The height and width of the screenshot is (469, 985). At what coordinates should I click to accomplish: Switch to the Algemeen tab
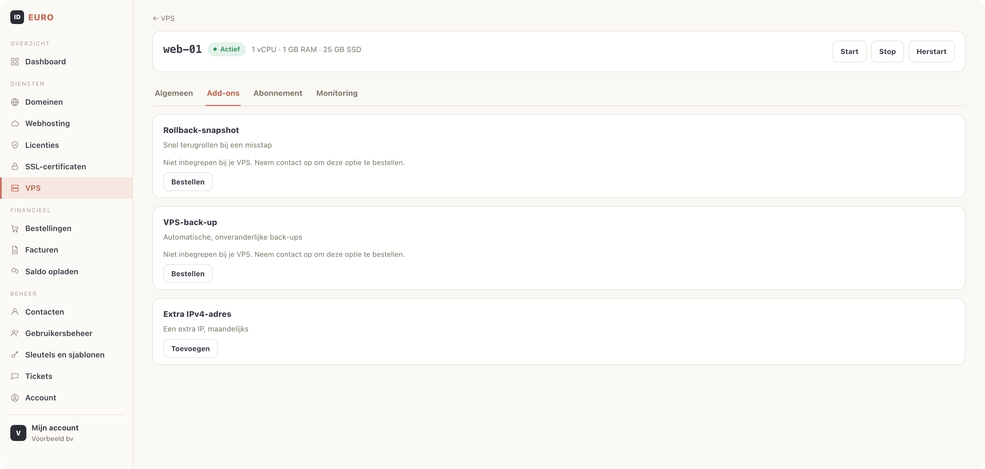pyautogui.click(x=174, y=93)
